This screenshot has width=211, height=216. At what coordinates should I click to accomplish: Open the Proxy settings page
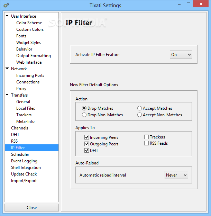(21, 89)
